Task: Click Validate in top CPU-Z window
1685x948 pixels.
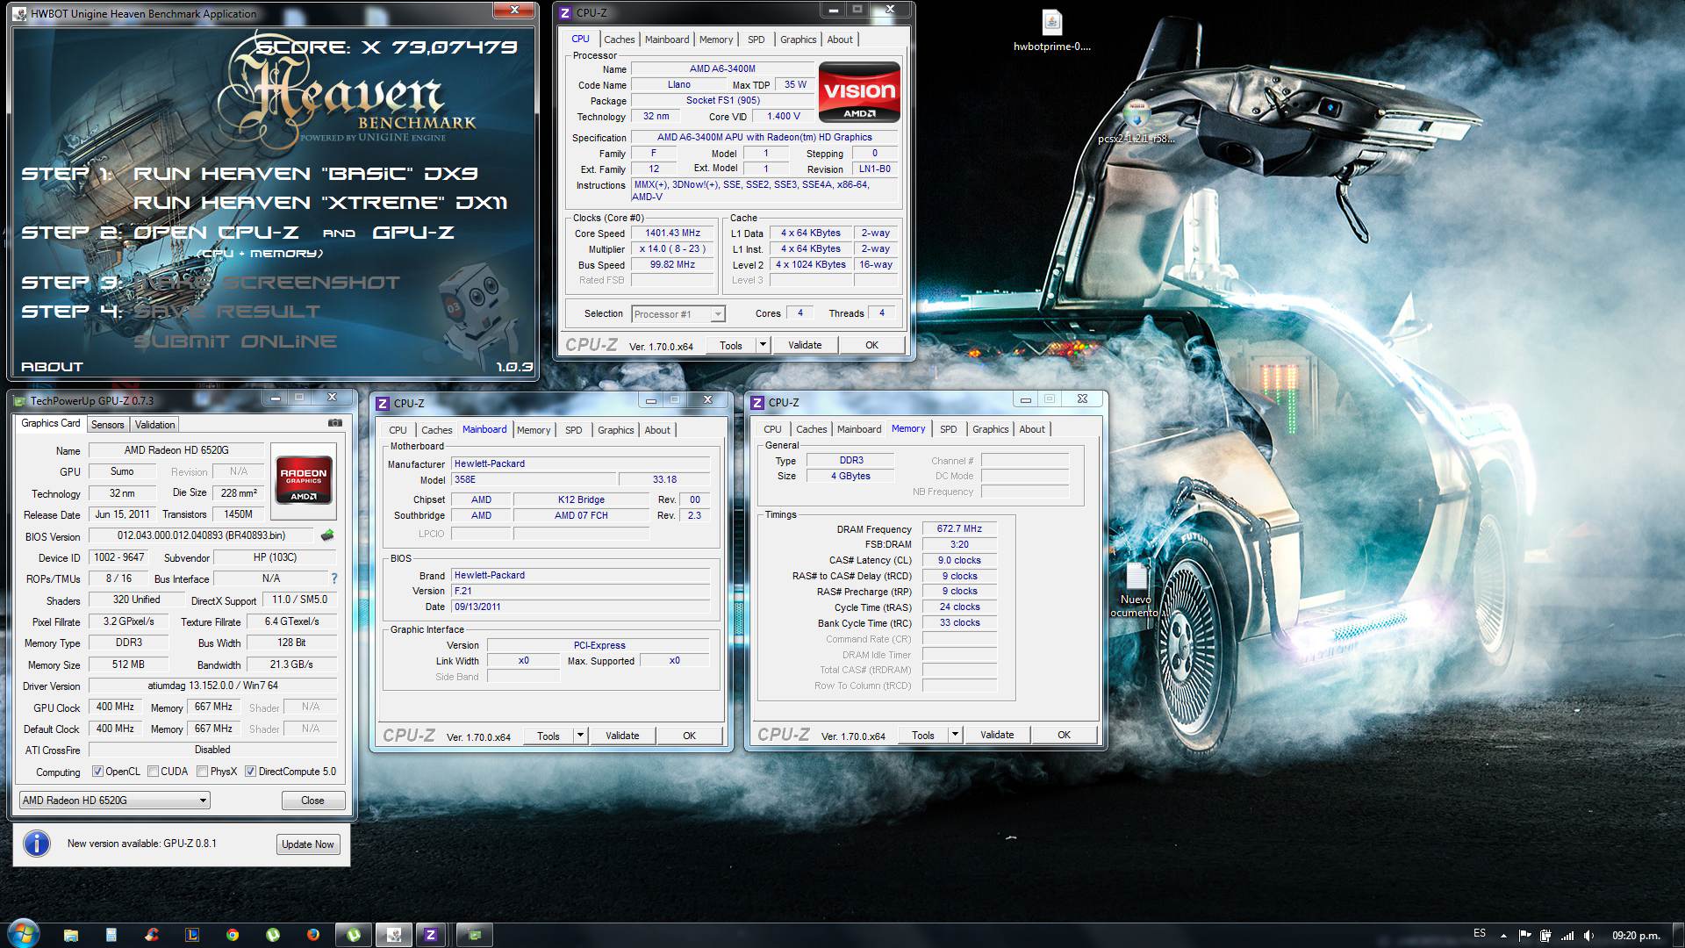Action: pyautogui.click(x=805, y=345)
